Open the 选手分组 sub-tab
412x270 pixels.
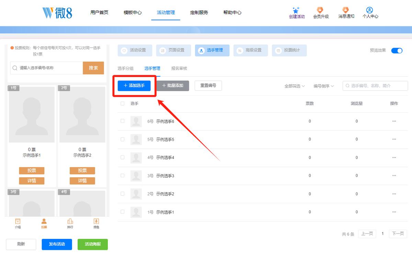(125, 68)
